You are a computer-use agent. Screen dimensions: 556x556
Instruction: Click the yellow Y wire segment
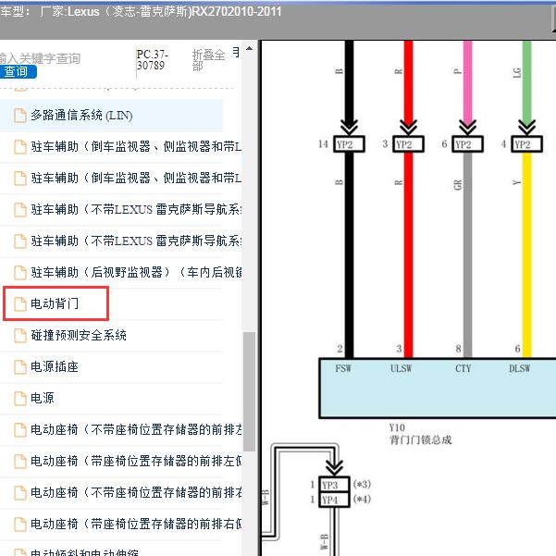pos(526,255)
